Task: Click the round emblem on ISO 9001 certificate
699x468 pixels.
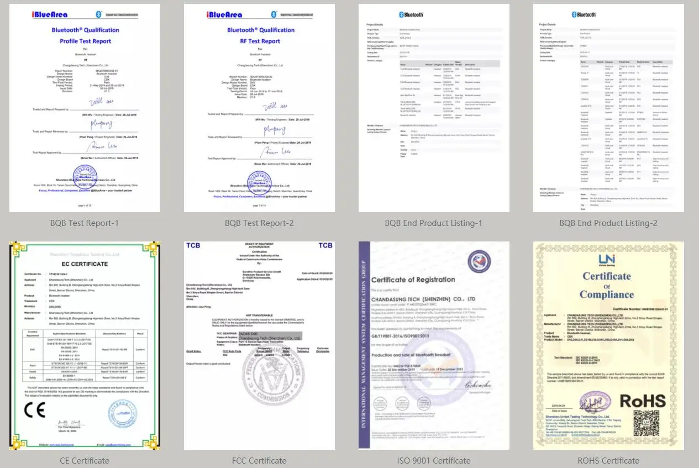Action: coord(480,261)
